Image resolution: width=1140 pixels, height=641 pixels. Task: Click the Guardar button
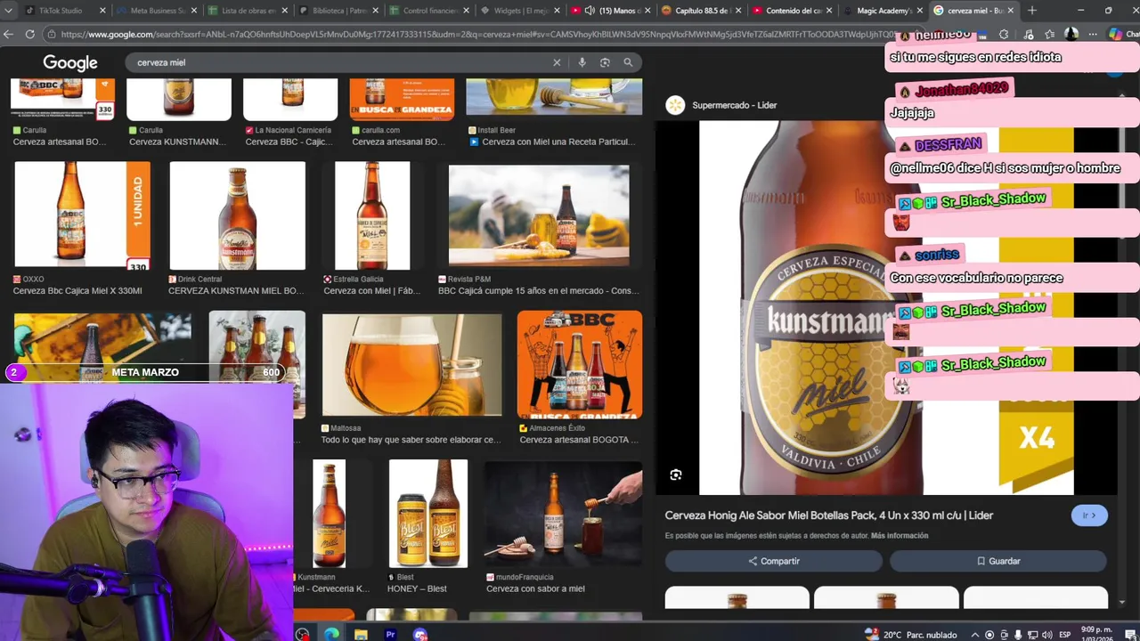(998, 561)
